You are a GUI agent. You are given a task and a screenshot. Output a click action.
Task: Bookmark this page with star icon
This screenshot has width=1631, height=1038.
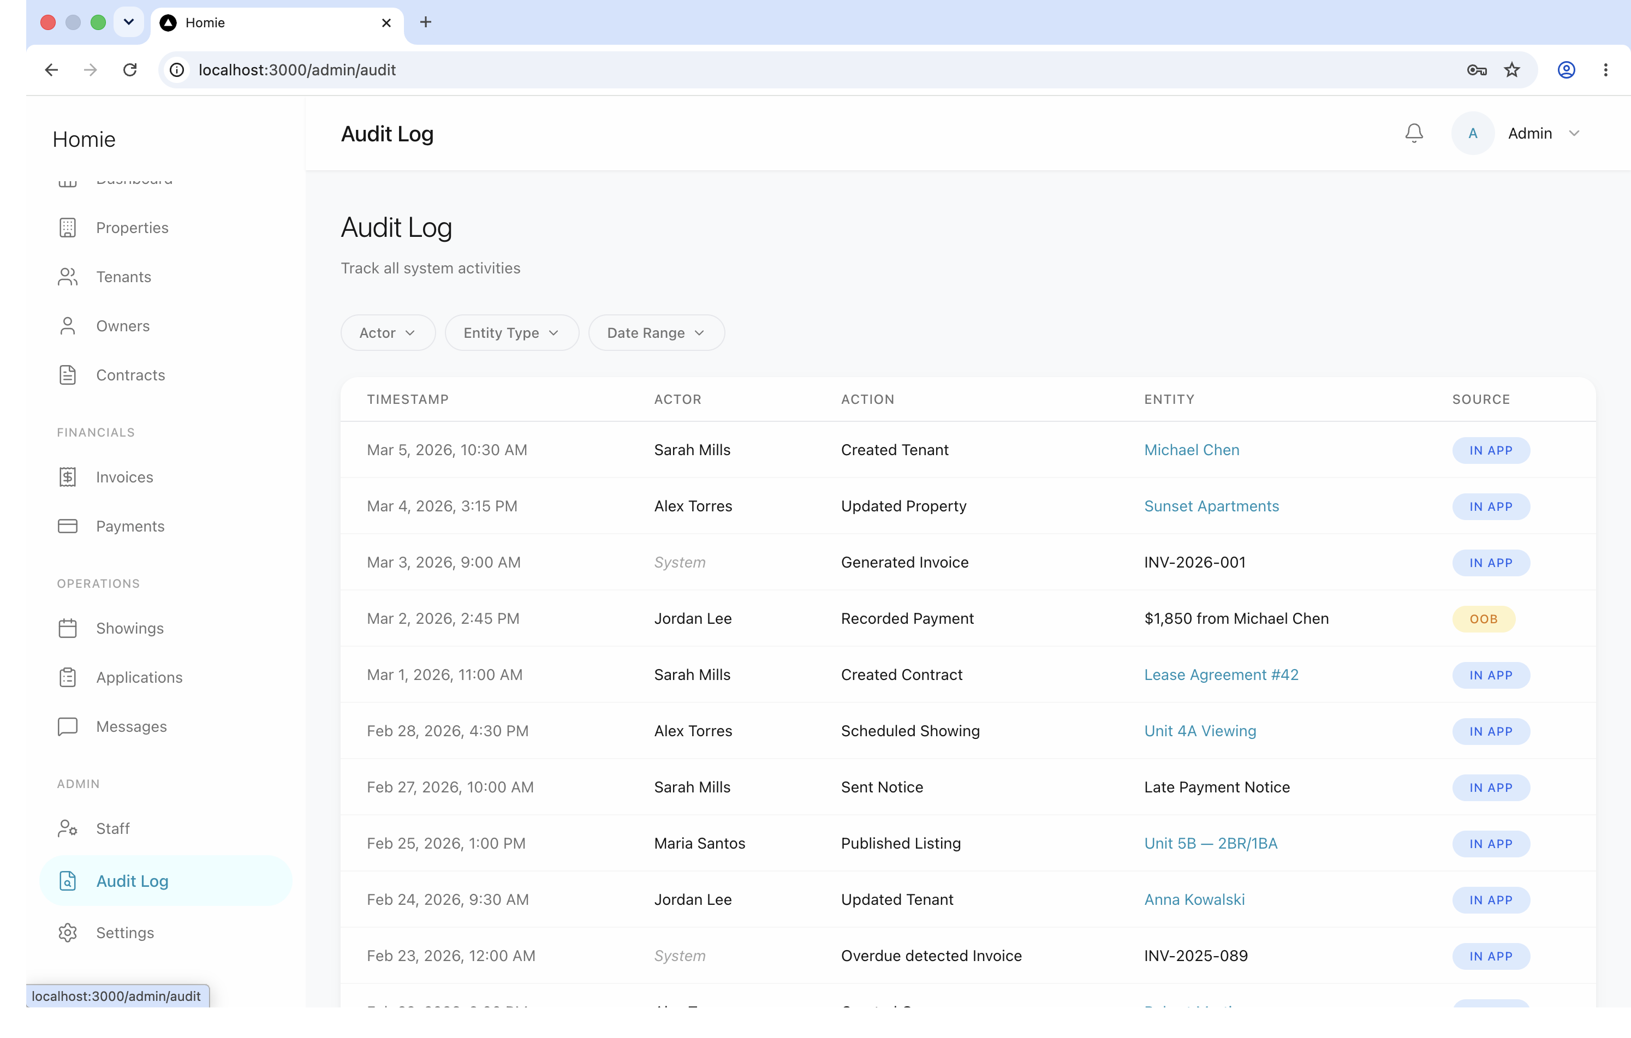pos(1512,70)
